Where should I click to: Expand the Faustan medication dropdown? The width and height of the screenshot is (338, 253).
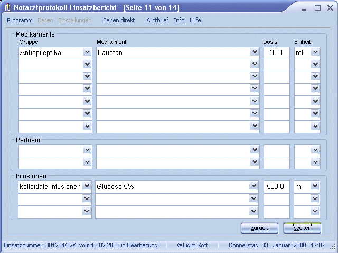point(255,52)
